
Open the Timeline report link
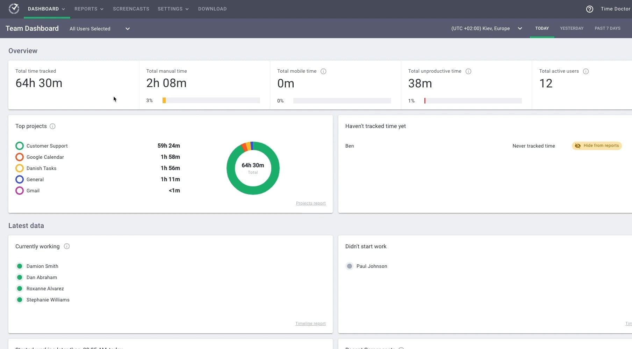310,323
